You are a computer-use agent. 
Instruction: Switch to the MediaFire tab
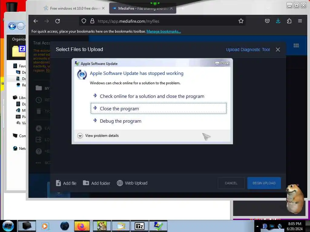coord(140,8)
